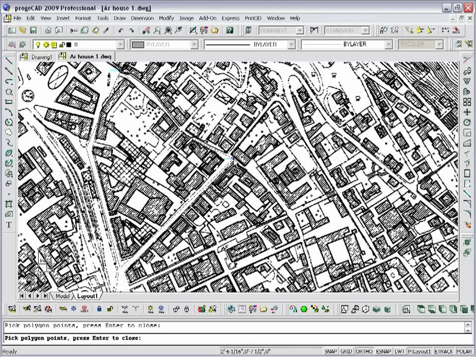Select the Circle tool in the draw toolbar
This screenshot has width=476, height=357.
coord(9,122)
